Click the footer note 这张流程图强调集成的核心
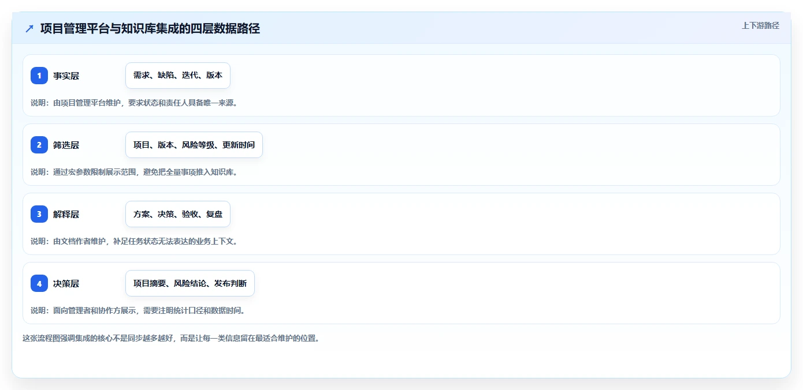803x390 pixels. (x=171, y=338)
